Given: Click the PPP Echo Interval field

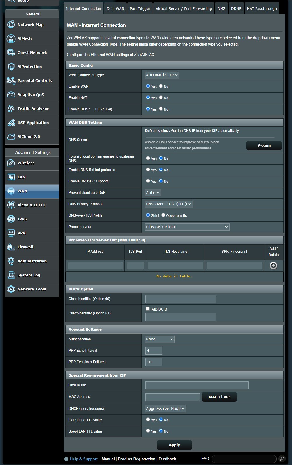Looking at the screenshot, I should tap(154, 351).
